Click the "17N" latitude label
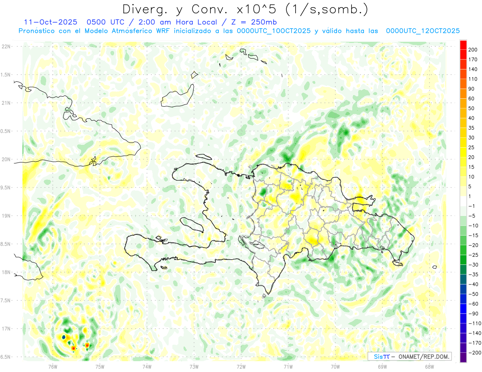Screen dimensions: 482x372 [x=6, y=329]
